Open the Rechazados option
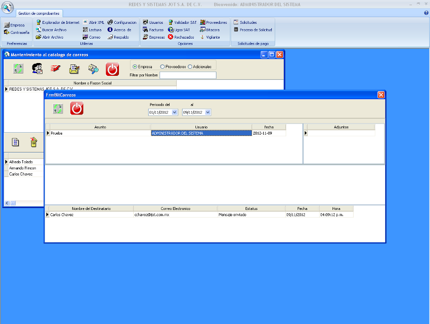 pyautogui.click(x=181, y=37)
